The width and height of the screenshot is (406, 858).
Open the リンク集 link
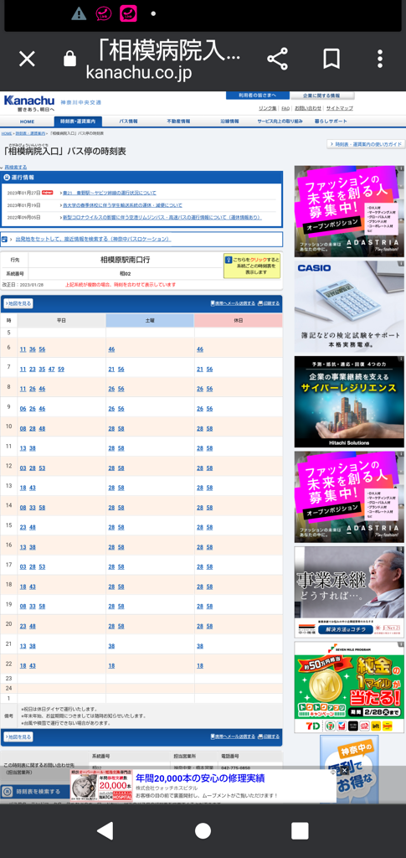[267, 108]
